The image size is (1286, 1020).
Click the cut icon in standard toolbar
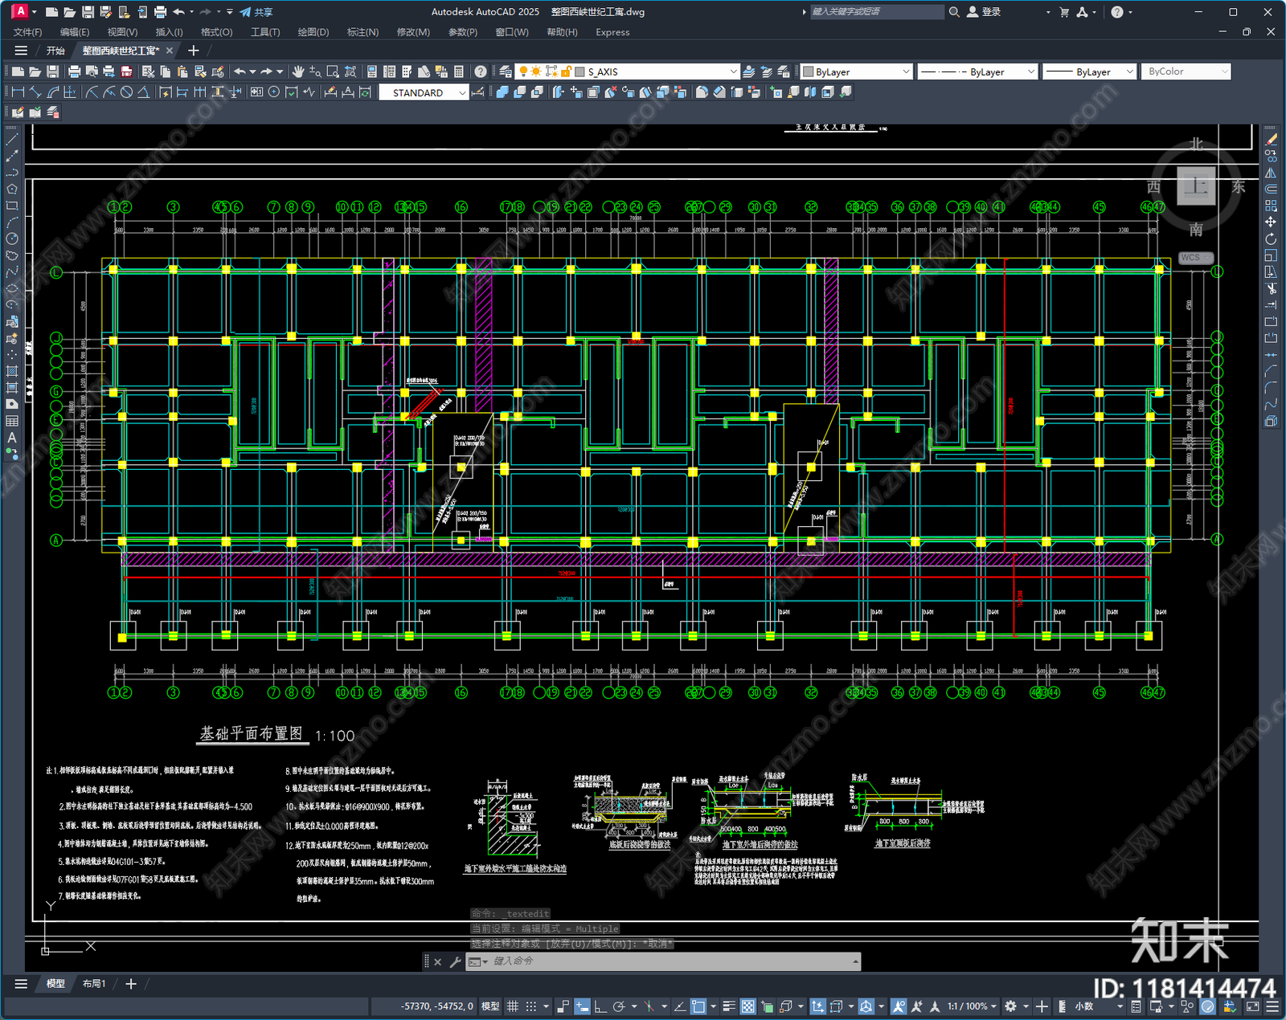coord(149,71)
